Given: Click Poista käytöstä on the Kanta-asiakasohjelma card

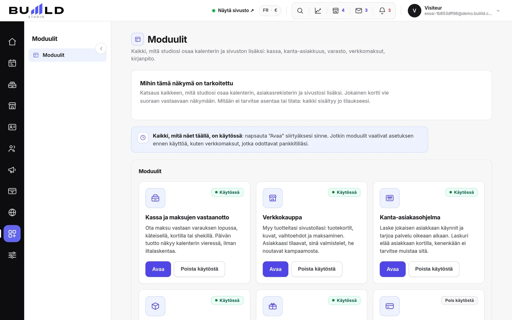Looking at the screenshot, I should tap(434, 269).
